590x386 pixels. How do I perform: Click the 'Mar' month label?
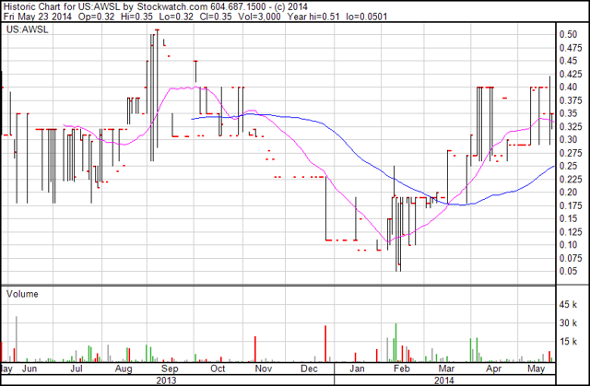[446, 368]
